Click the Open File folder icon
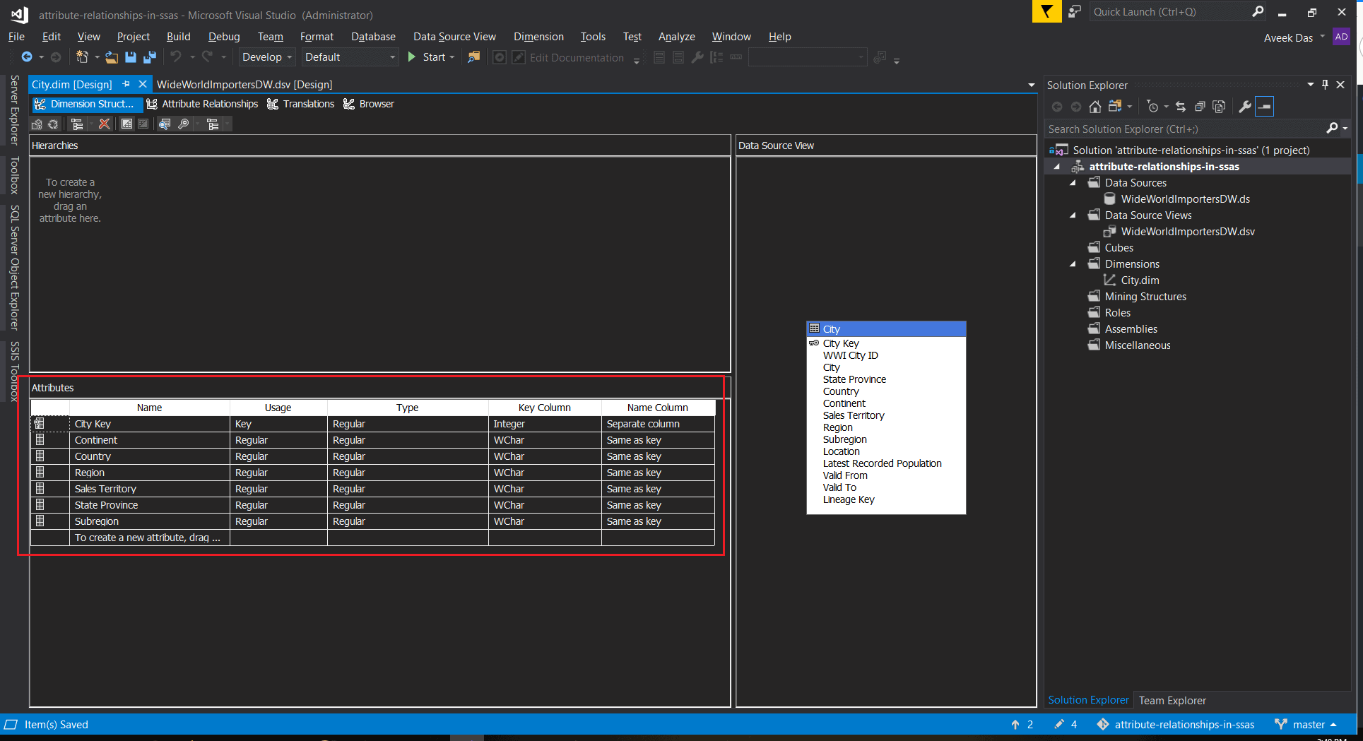 pyautogui.click(x=111, y=57)
